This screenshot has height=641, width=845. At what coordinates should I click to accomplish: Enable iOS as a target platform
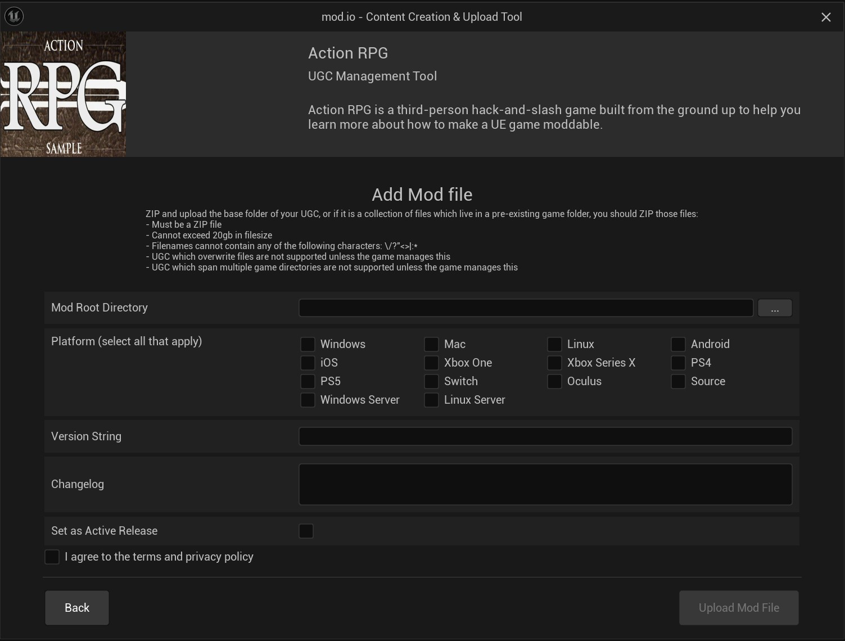[x=307, y=363]
